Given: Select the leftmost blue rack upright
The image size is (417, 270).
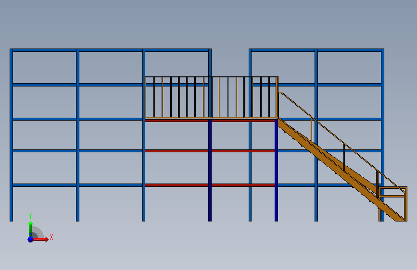Looking at the screenshot, I should 11,135.
